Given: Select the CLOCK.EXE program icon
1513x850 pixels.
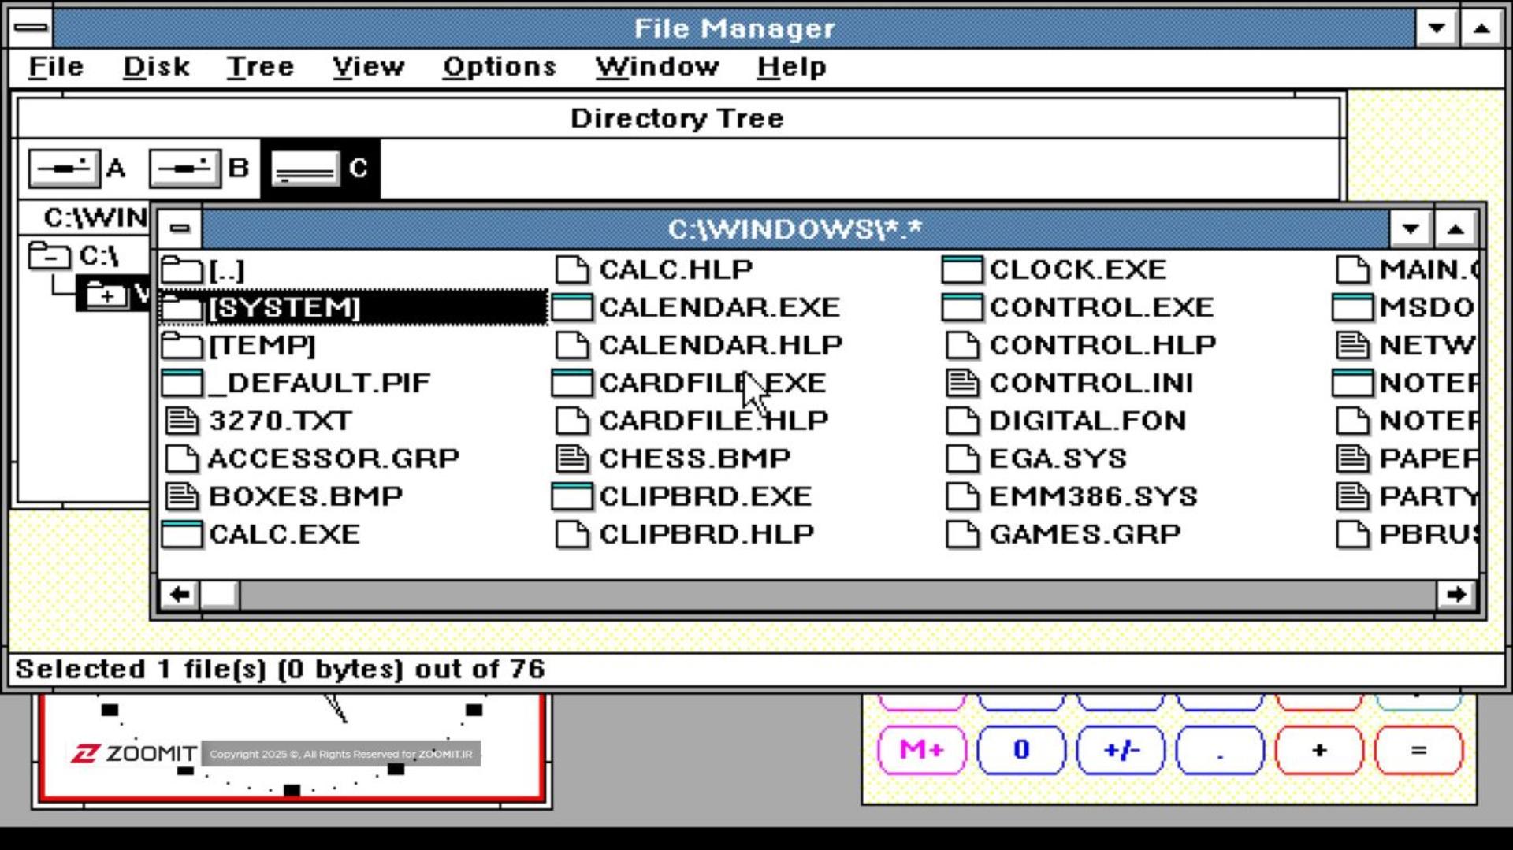Looking at the screenshot, I should click(x=962, y=269).
